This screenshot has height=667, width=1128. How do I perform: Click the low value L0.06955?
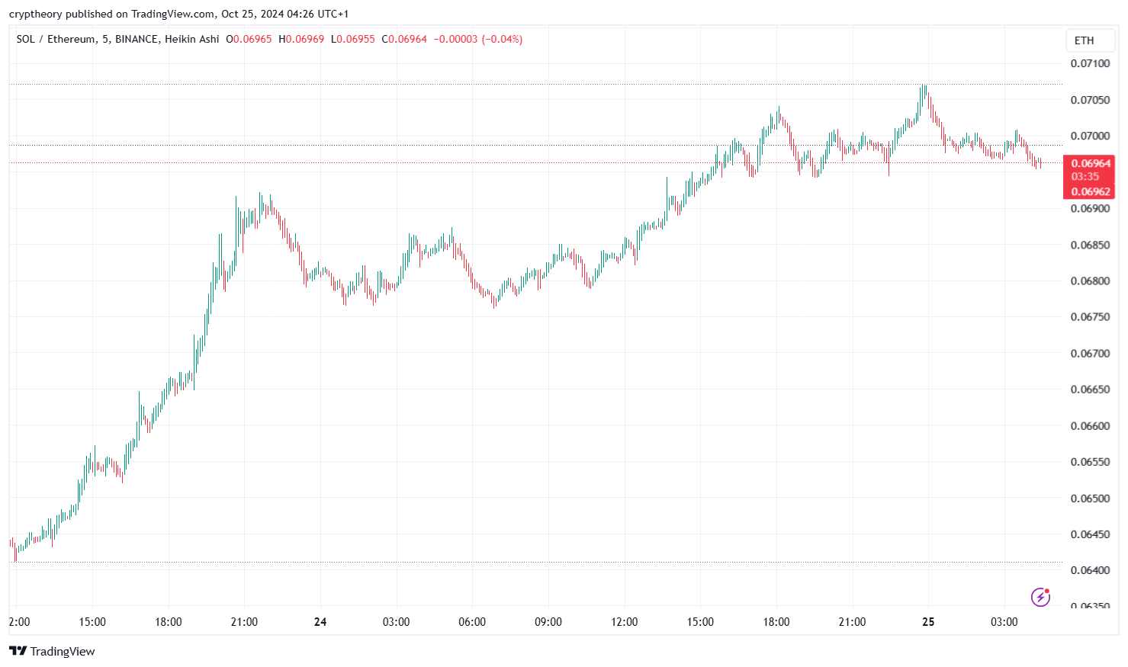(353, 39)
